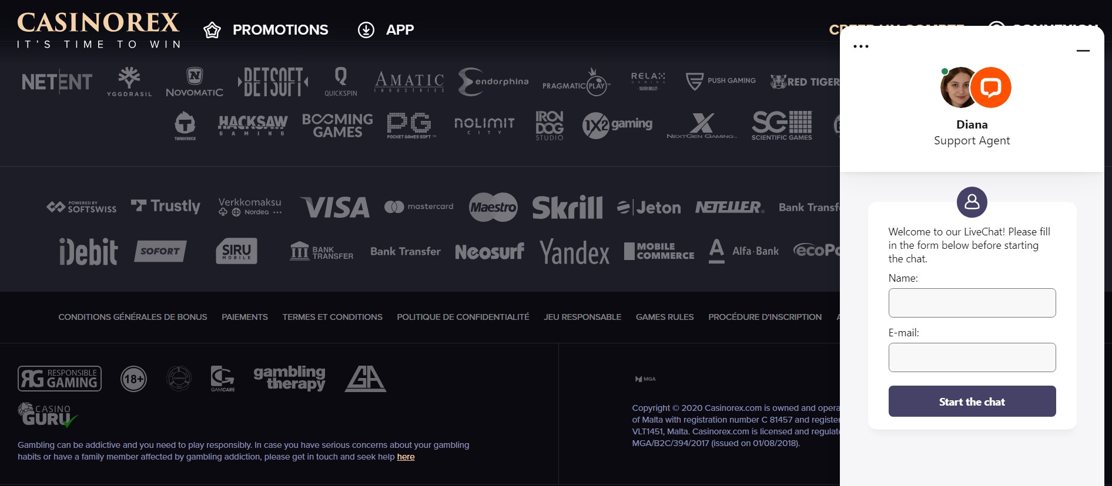1112x486 pixels.
Task: Choose the Skrill payment logo
Action: 567,207
